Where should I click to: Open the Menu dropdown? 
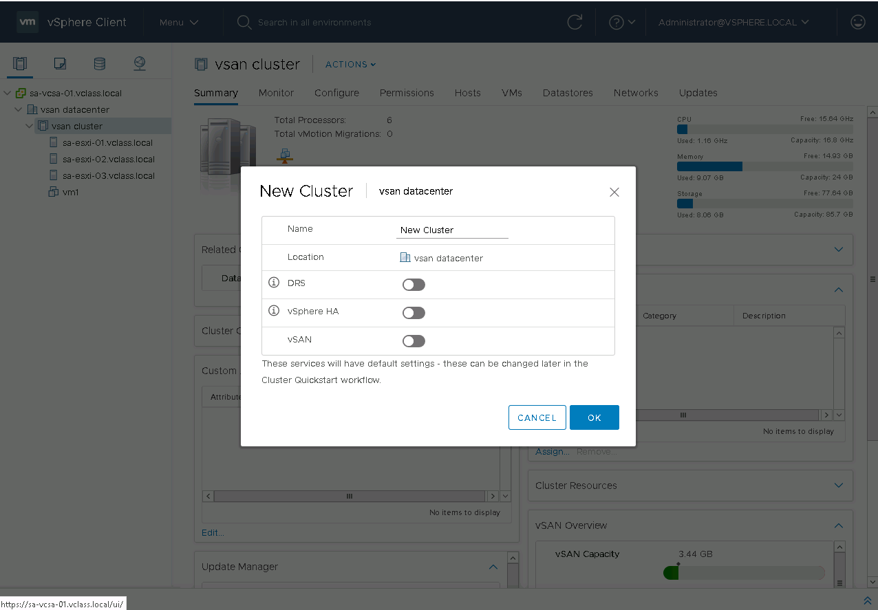coord(179,22)
